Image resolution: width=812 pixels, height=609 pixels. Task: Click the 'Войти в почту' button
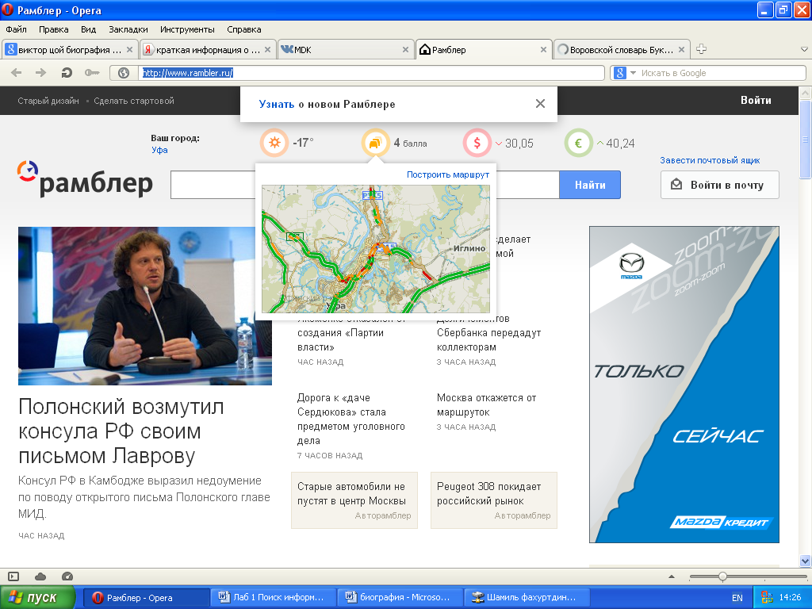(x=720, y=185)
